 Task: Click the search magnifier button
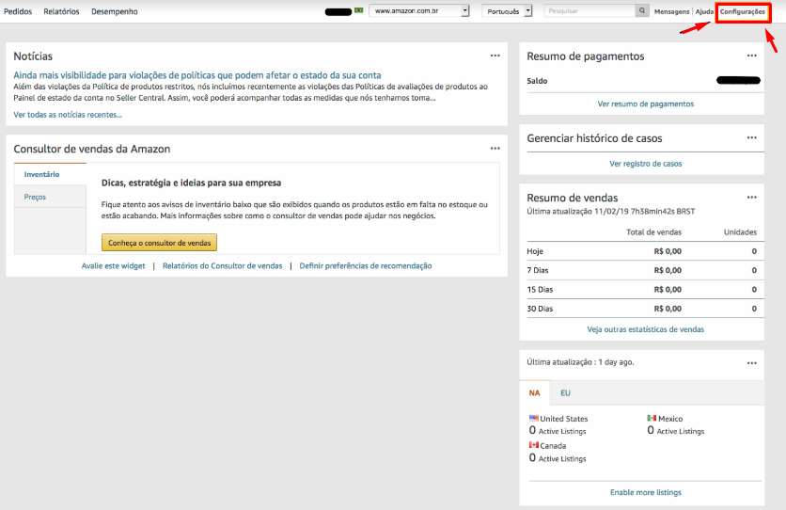[x=641, y=10]
